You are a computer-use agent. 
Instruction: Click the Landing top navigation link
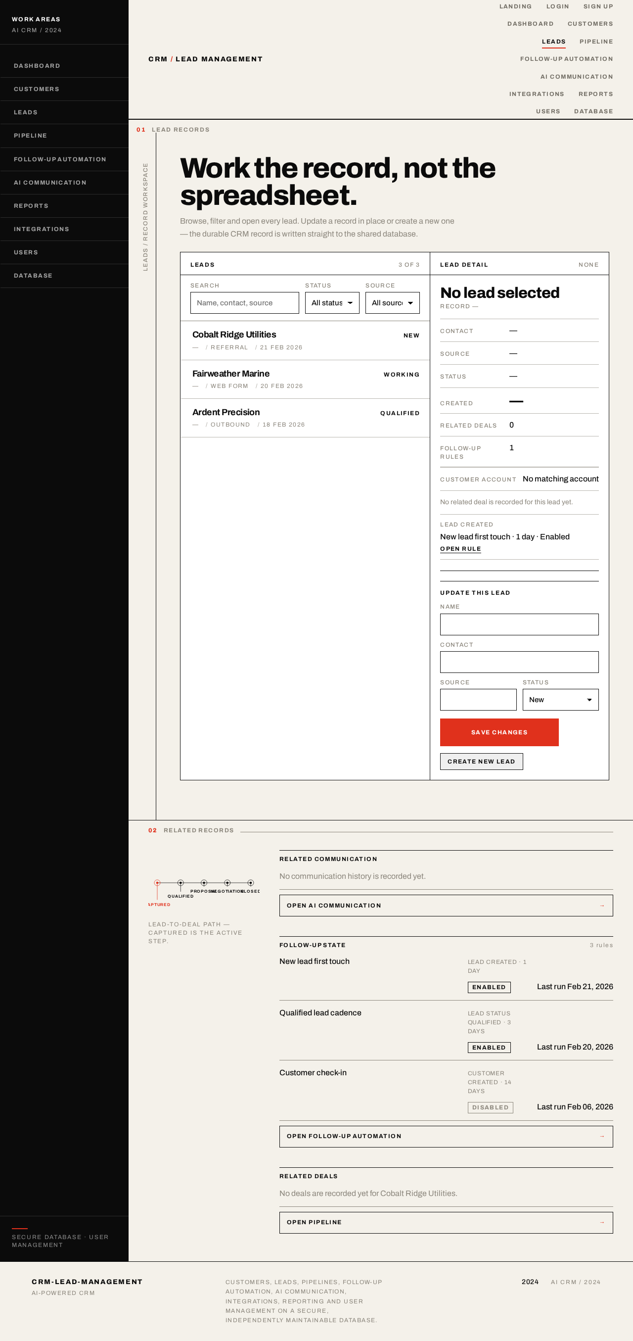tap(515, 7)
